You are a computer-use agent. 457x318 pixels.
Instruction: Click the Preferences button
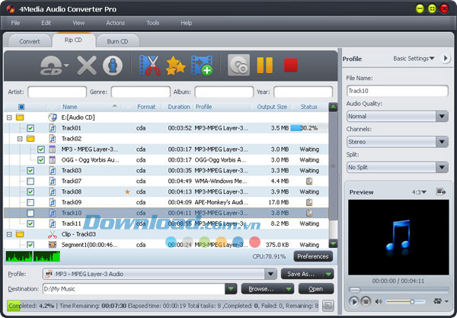[313, 256]
